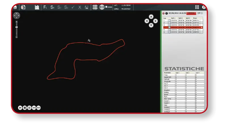Pan the track view right arrow
Viewport: 227px width, 125px height.
pos(155,21)
